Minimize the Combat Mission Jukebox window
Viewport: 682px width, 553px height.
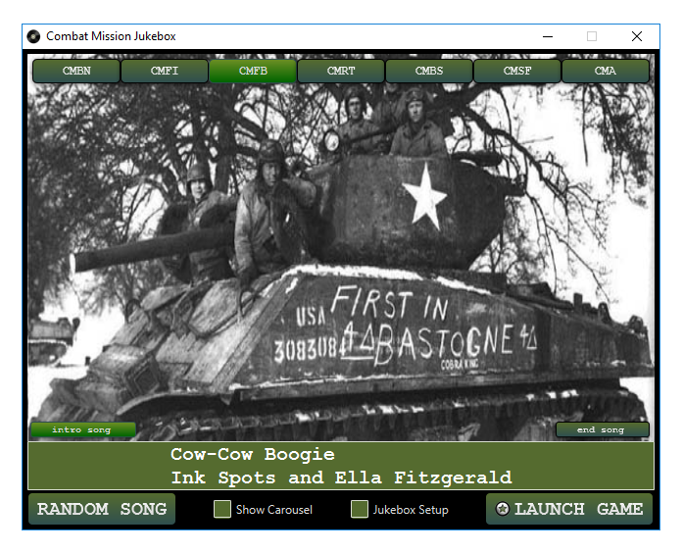[x=548, y=36]
